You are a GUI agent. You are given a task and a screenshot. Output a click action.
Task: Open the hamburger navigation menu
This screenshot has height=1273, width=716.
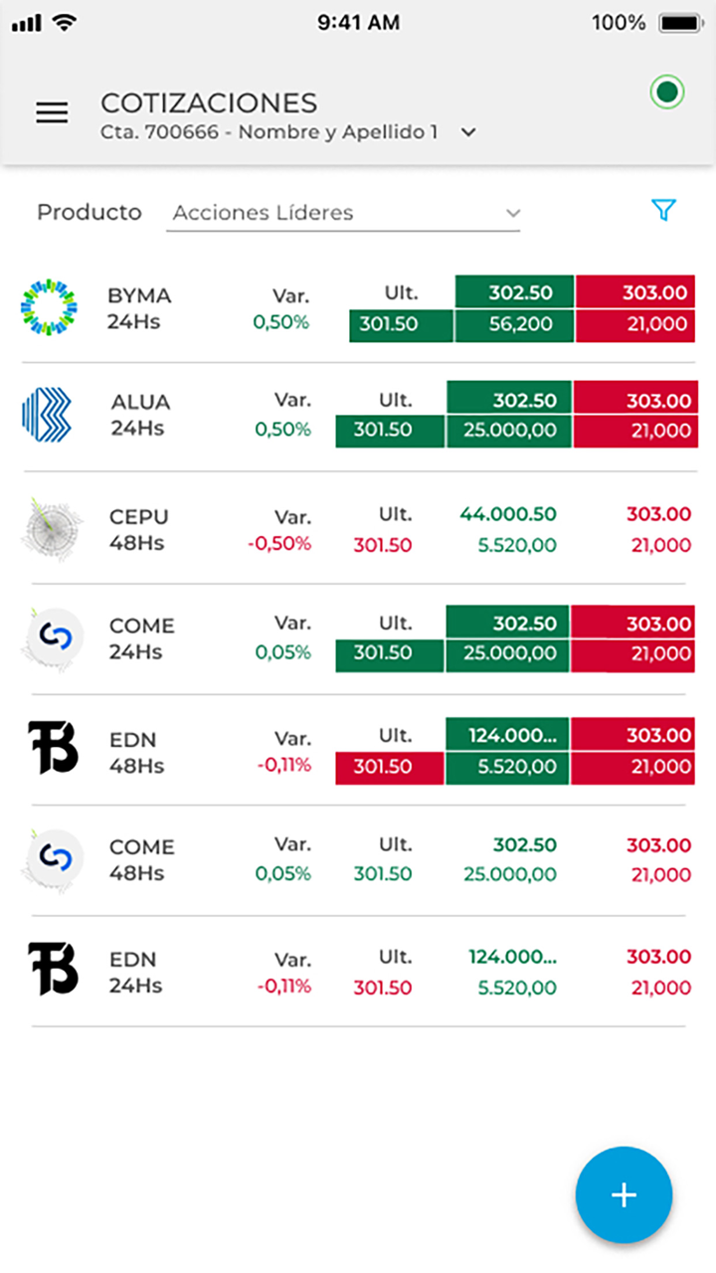point(52,113)
